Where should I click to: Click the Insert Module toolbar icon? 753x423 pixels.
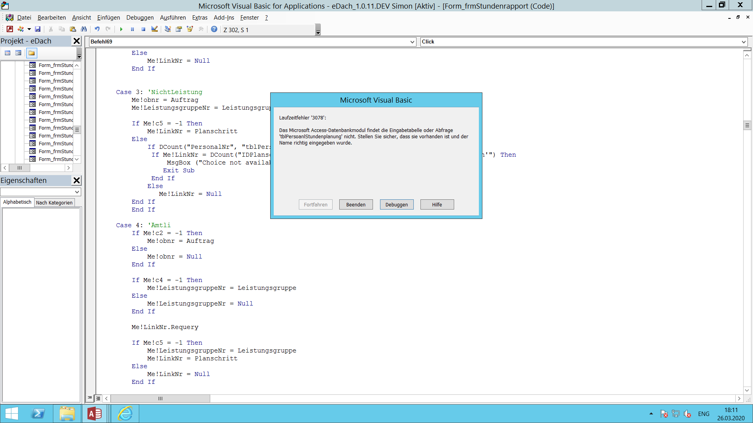point(21,29)
